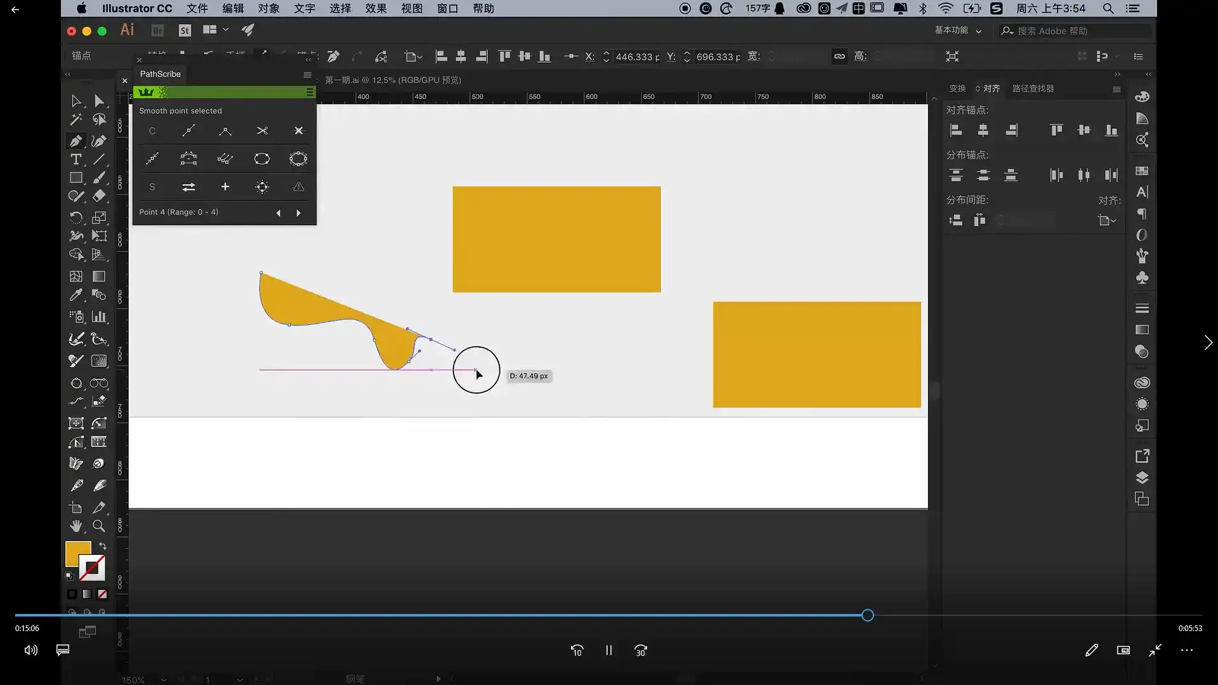Select the Rectangle tool
Screen dimensions: 1218x685
click(x=75, y=178)
